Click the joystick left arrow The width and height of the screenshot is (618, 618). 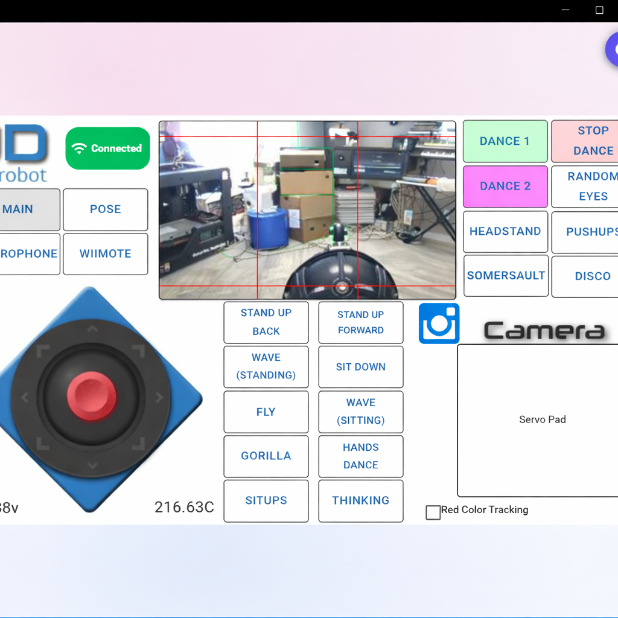coord(25,398)
